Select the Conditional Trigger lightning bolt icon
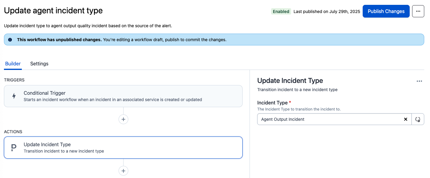Image resolution: width=430 pixels, height=178 pixels. point(14,95)
